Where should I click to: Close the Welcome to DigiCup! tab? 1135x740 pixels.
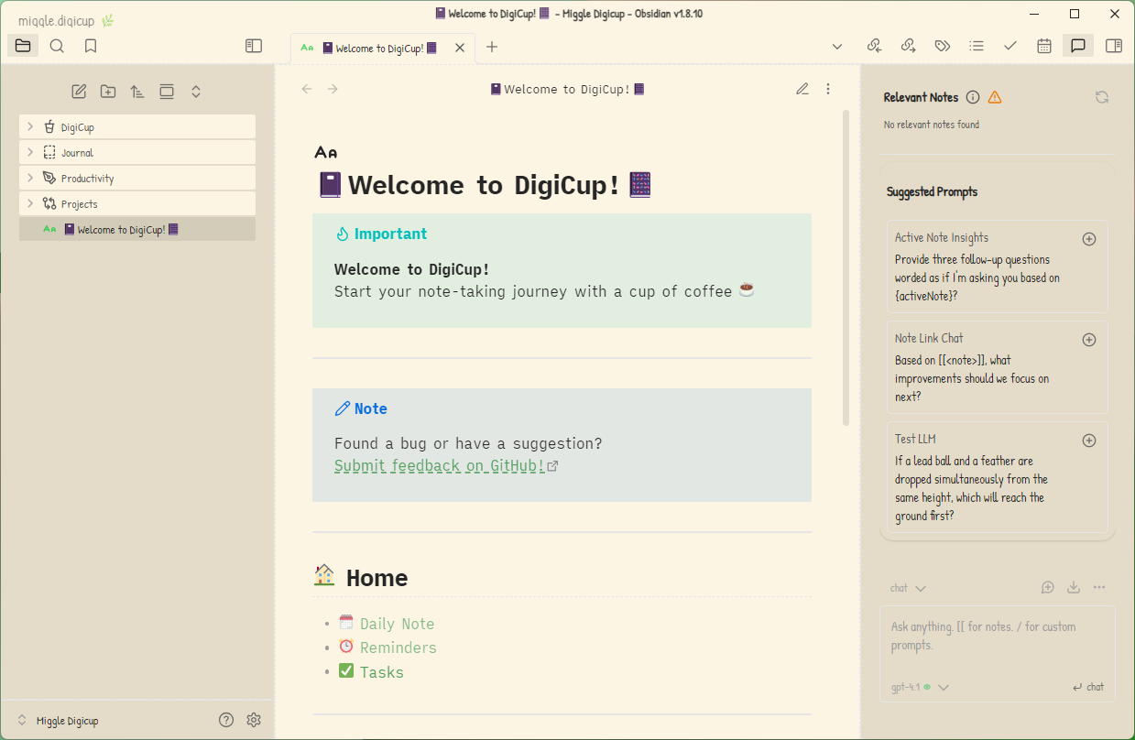pyautogui.click(x=460, y=48)
